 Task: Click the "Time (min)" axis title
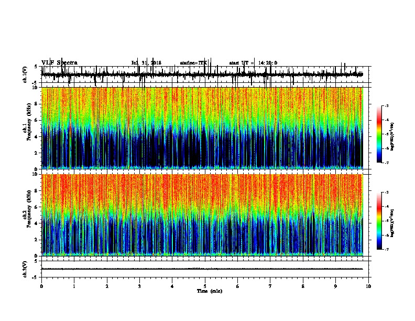210,291
